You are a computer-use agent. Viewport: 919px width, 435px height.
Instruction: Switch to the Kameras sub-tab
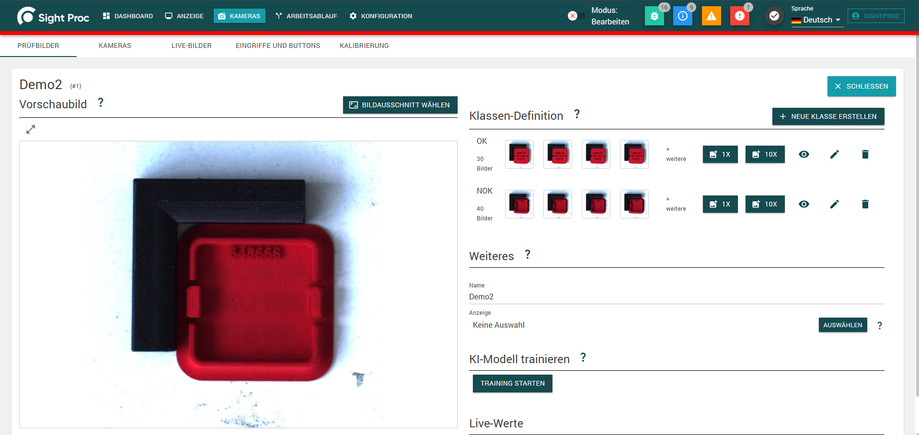coord(115,46)
